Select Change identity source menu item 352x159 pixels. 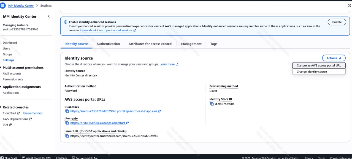pyautogui.click(x=319, y=72)
